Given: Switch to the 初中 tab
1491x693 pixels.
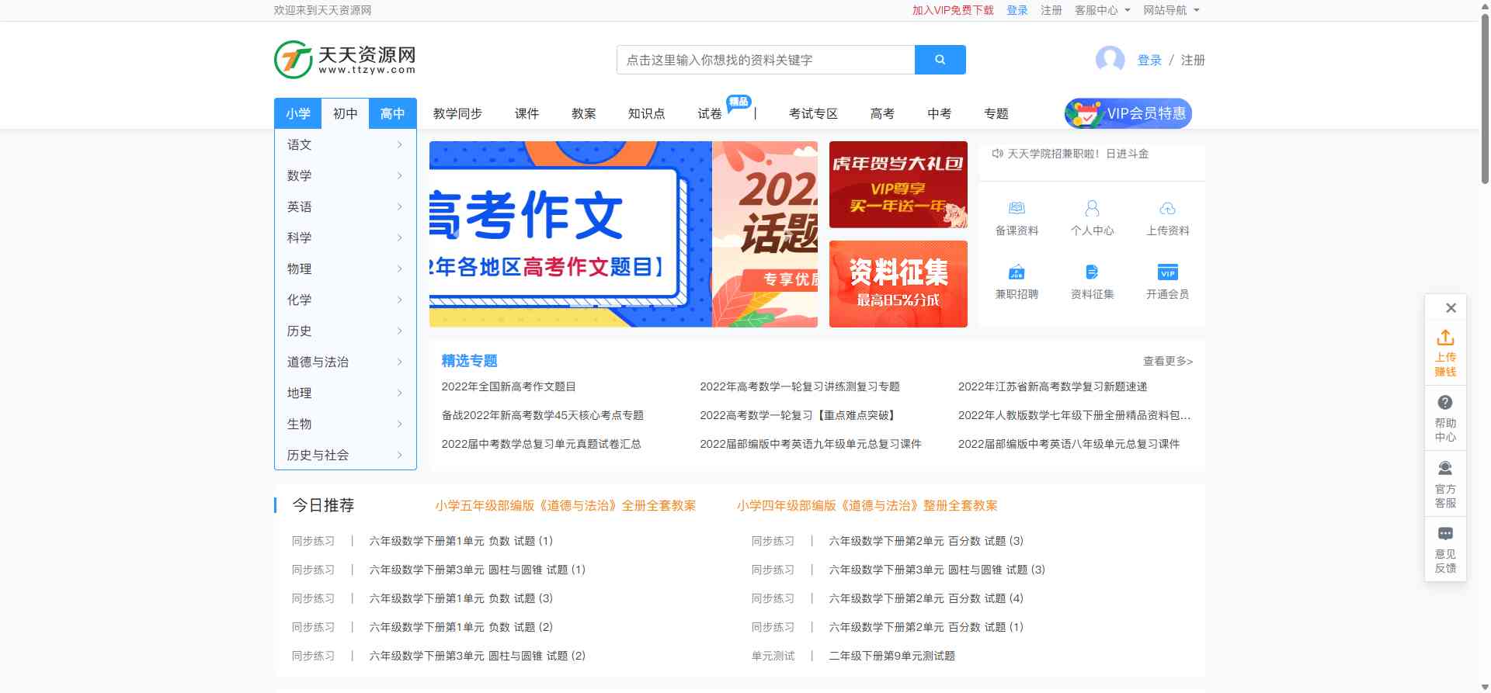Looking at the screenshot, I should tap(345, 113).
